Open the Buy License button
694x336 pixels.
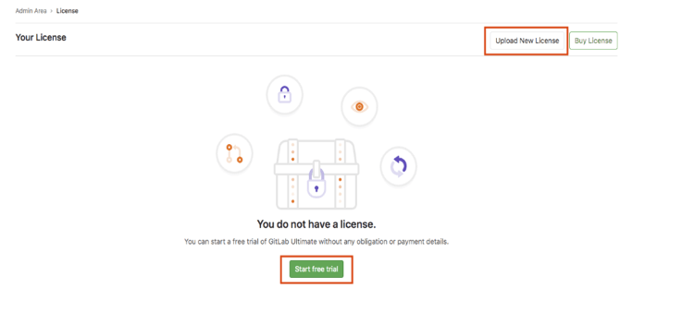click(x=593, y=41)
